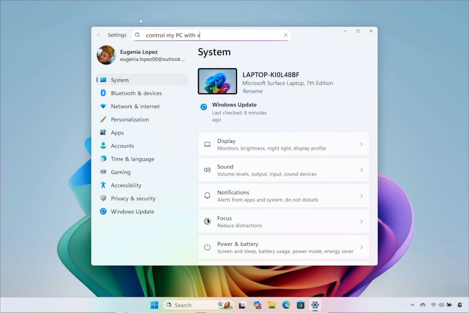The height and width of the screenshot is (313, 469).
Task: Launch Microsoft Edge from the taskbar
Action: point(286,305)
